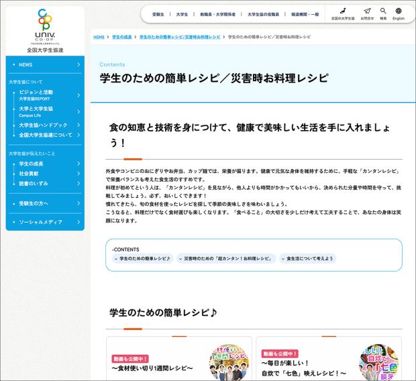This screenshot has width=416, height=381.
Task: Select 教職員・大学関係者 in top navigation
Action: [218, 14]
